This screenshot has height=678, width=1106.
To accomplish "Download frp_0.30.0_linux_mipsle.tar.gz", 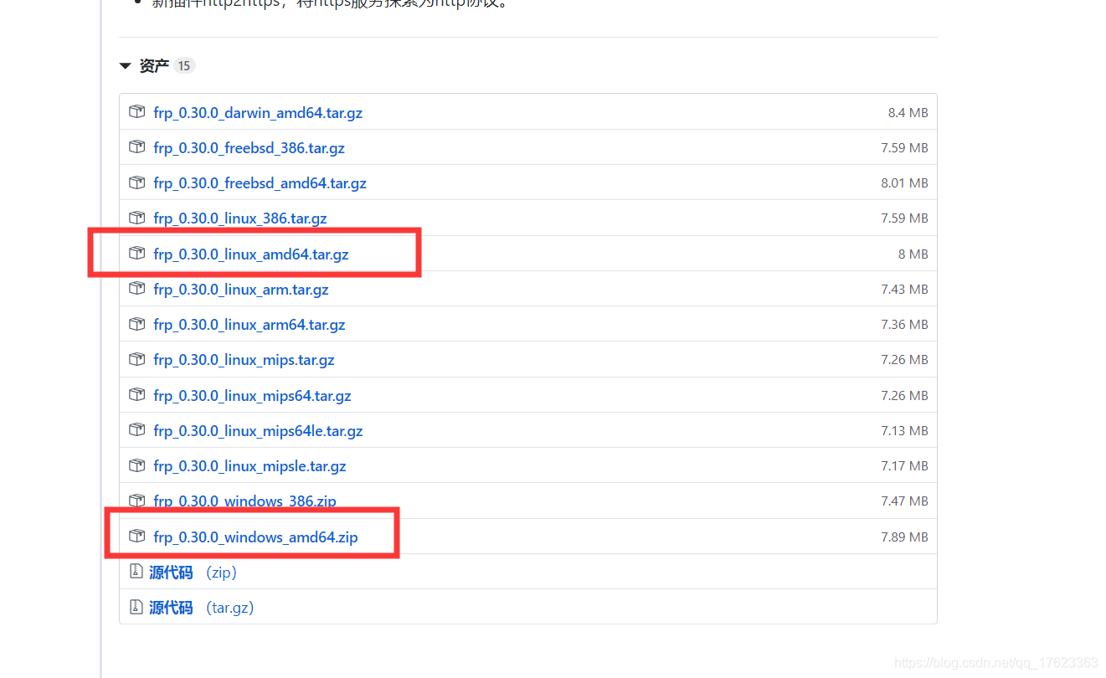I will click(x=250, y=465).
